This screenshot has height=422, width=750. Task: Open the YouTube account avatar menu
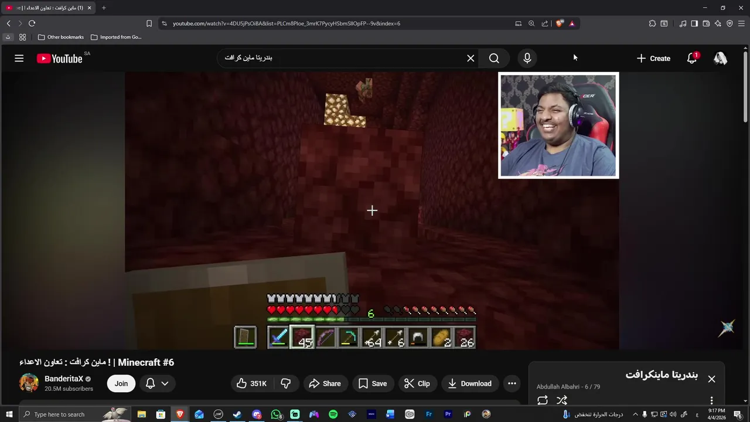coord(720,58)
